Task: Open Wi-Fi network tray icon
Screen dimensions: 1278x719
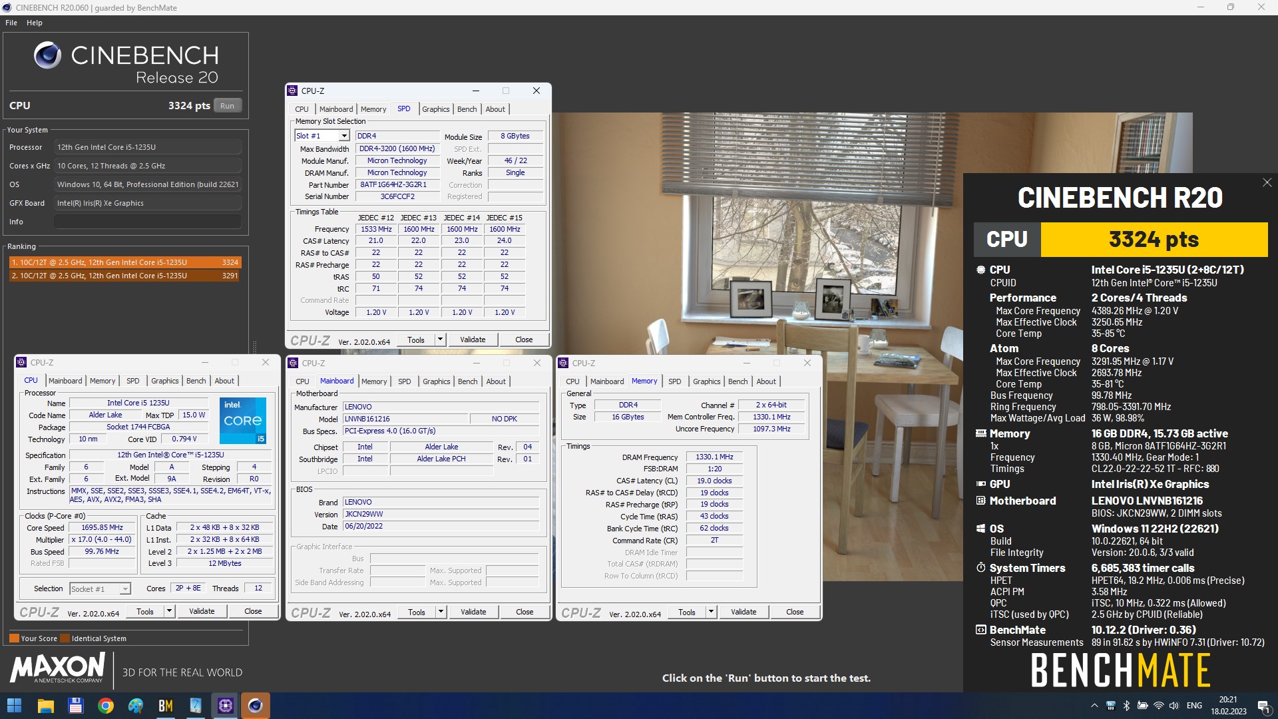Action: click(1158, 706)
